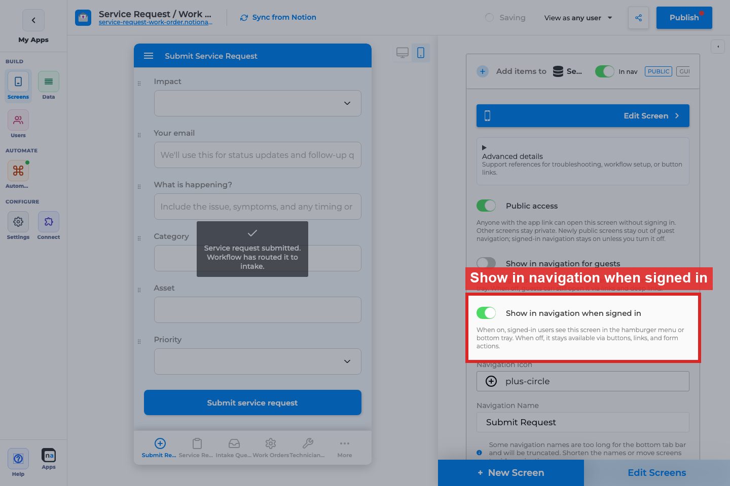Click the Category field
The image size is (730, 486).
(x=258, y=258)
